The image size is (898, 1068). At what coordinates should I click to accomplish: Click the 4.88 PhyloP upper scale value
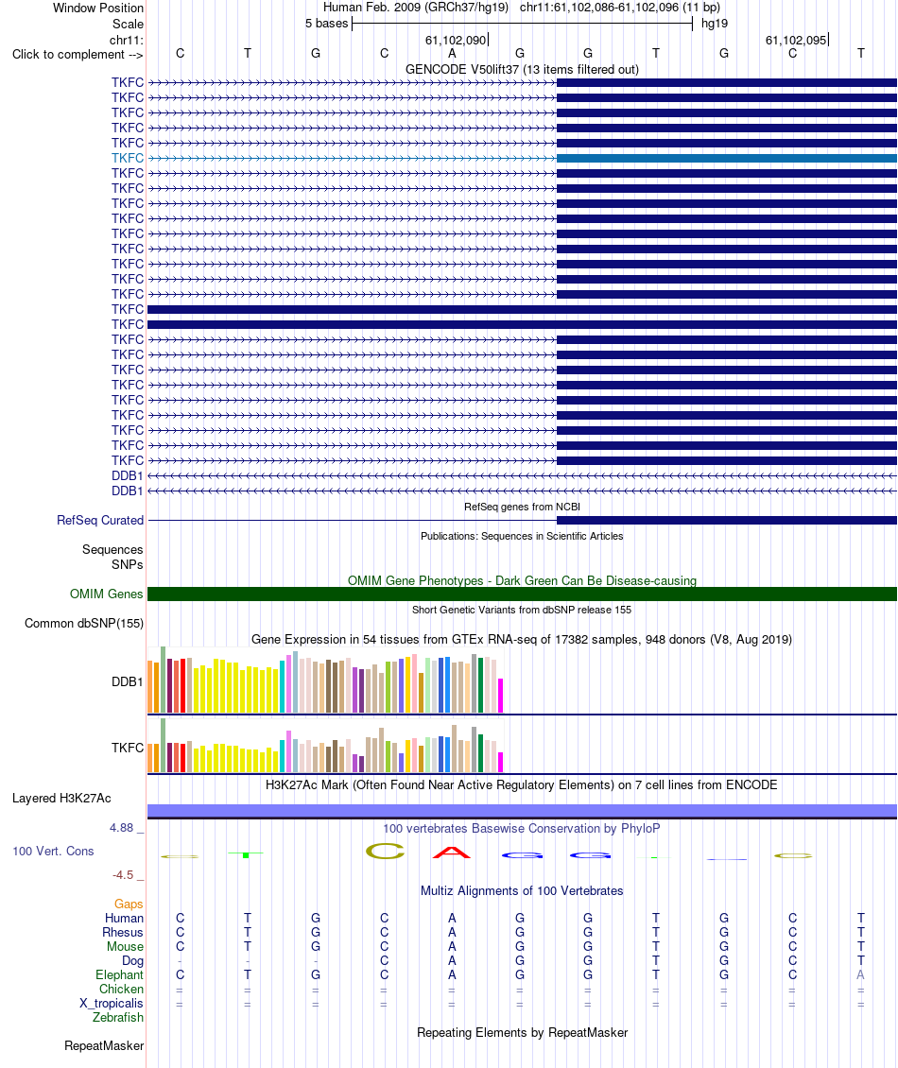121,828
